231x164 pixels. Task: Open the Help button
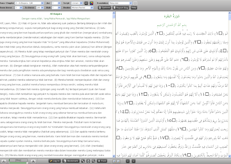[134, 8]
